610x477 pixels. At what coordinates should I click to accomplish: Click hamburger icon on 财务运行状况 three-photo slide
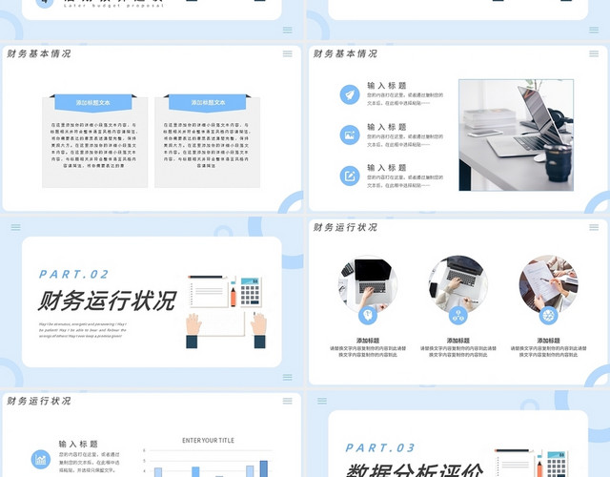click(594, 227)
